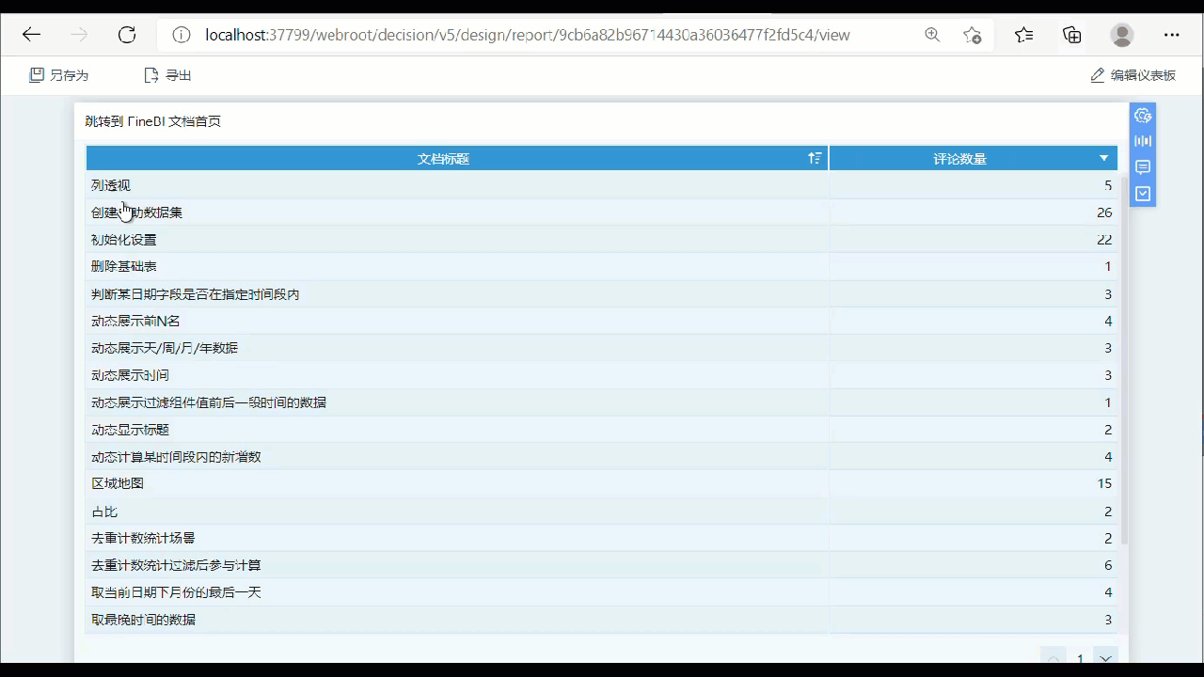This screenshot has width=1204, height=677.
Task: View site information icon in address bar
Action: [180, 35]
